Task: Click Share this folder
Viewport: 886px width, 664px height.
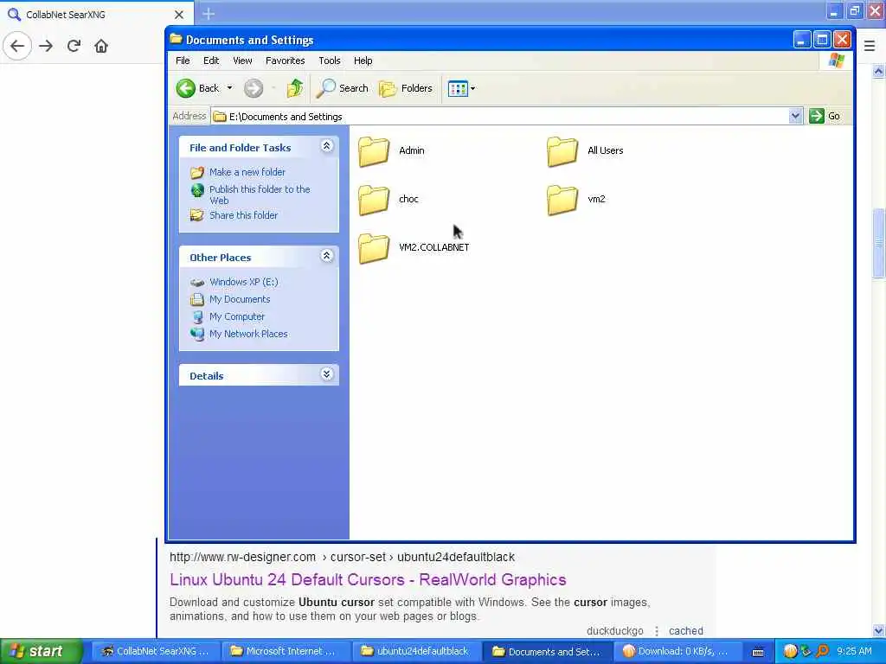Action: coord(243,215)
